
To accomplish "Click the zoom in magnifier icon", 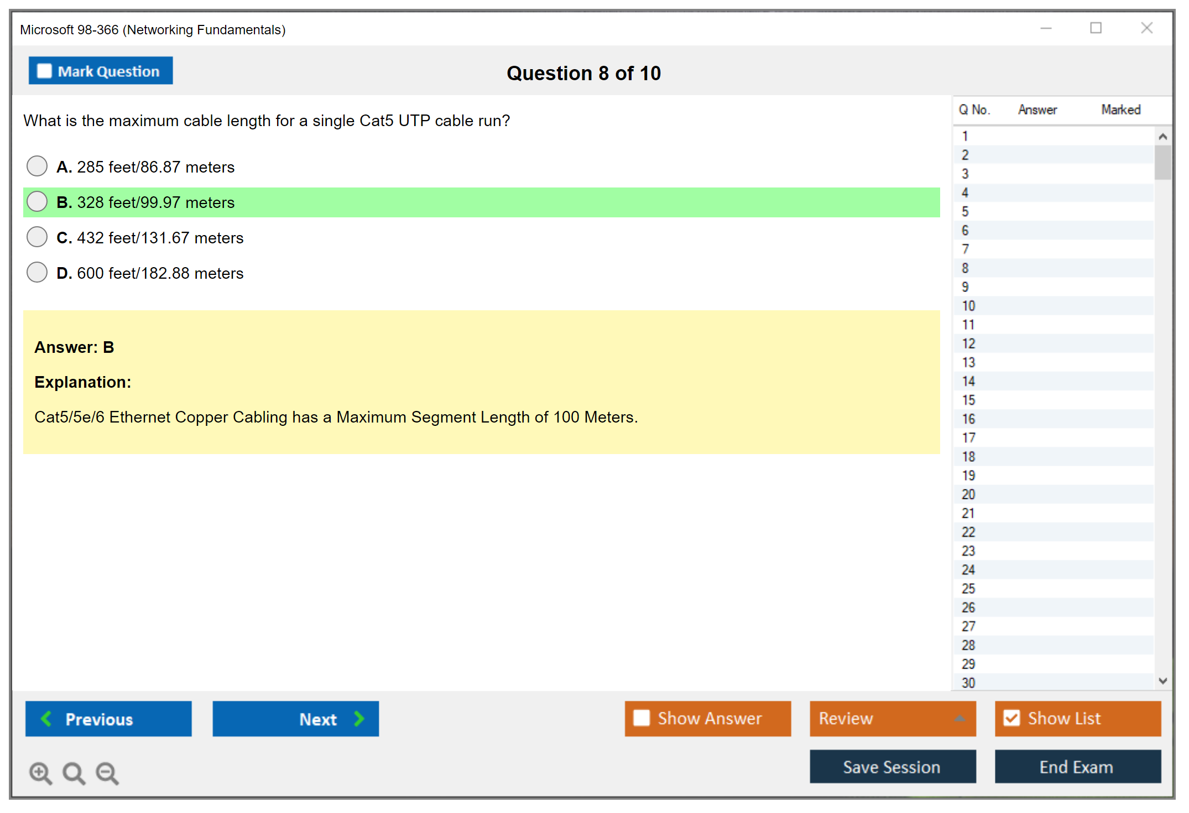I will [x=40, y=773].
